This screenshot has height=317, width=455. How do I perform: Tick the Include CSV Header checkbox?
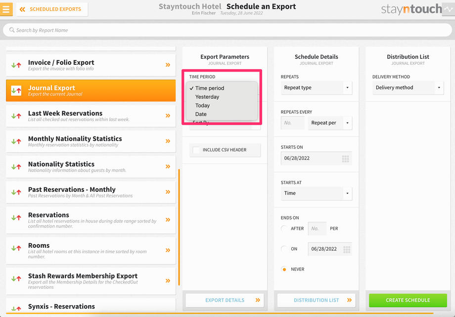(196, 150)
